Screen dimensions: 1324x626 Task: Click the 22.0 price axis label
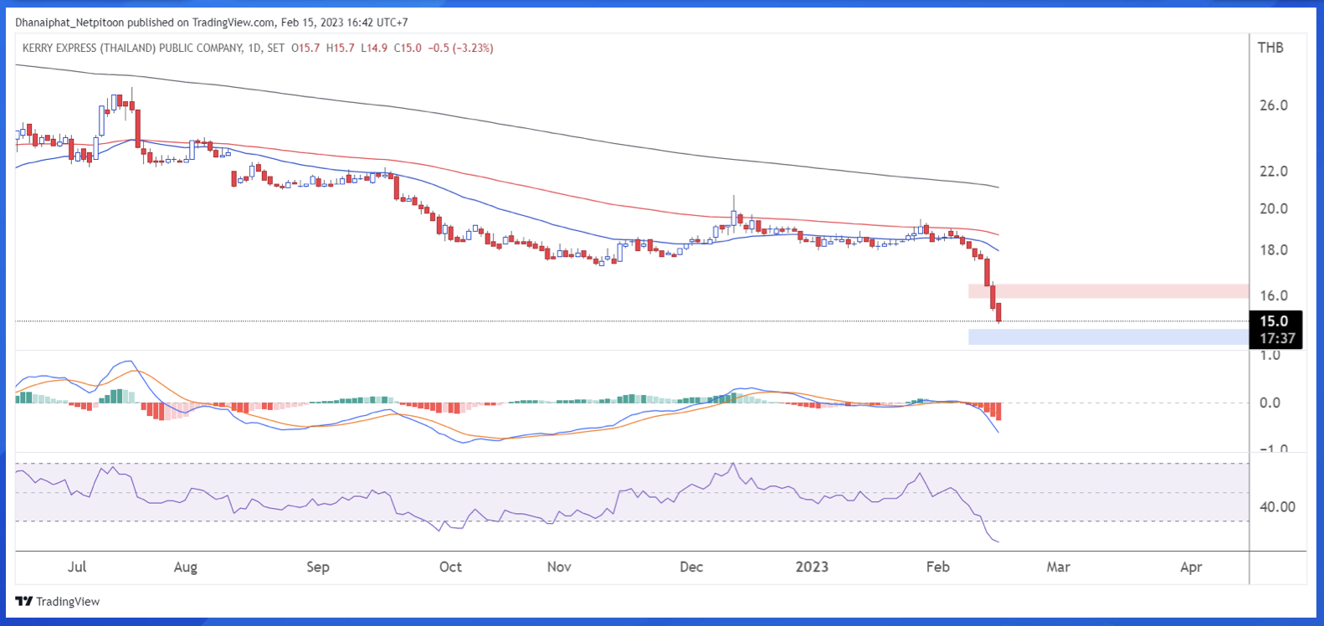[x=1274, y=172]
